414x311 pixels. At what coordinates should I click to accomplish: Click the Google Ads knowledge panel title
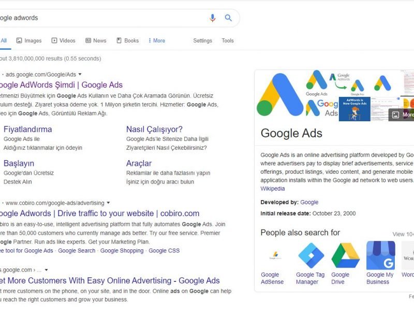291,133
